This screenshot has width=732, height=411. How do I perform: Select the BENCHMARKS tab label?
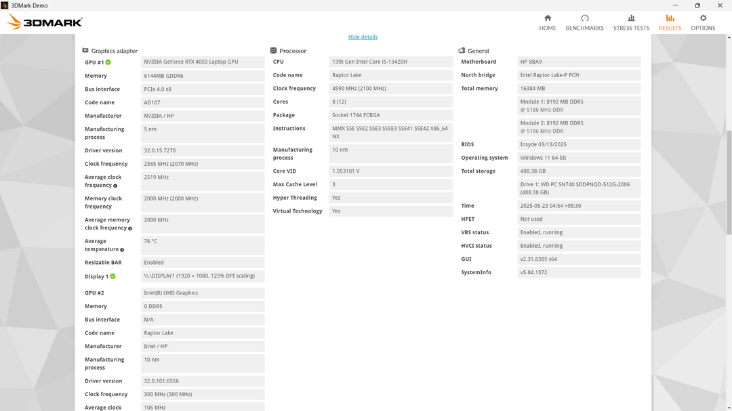click(x=584, y=28)
